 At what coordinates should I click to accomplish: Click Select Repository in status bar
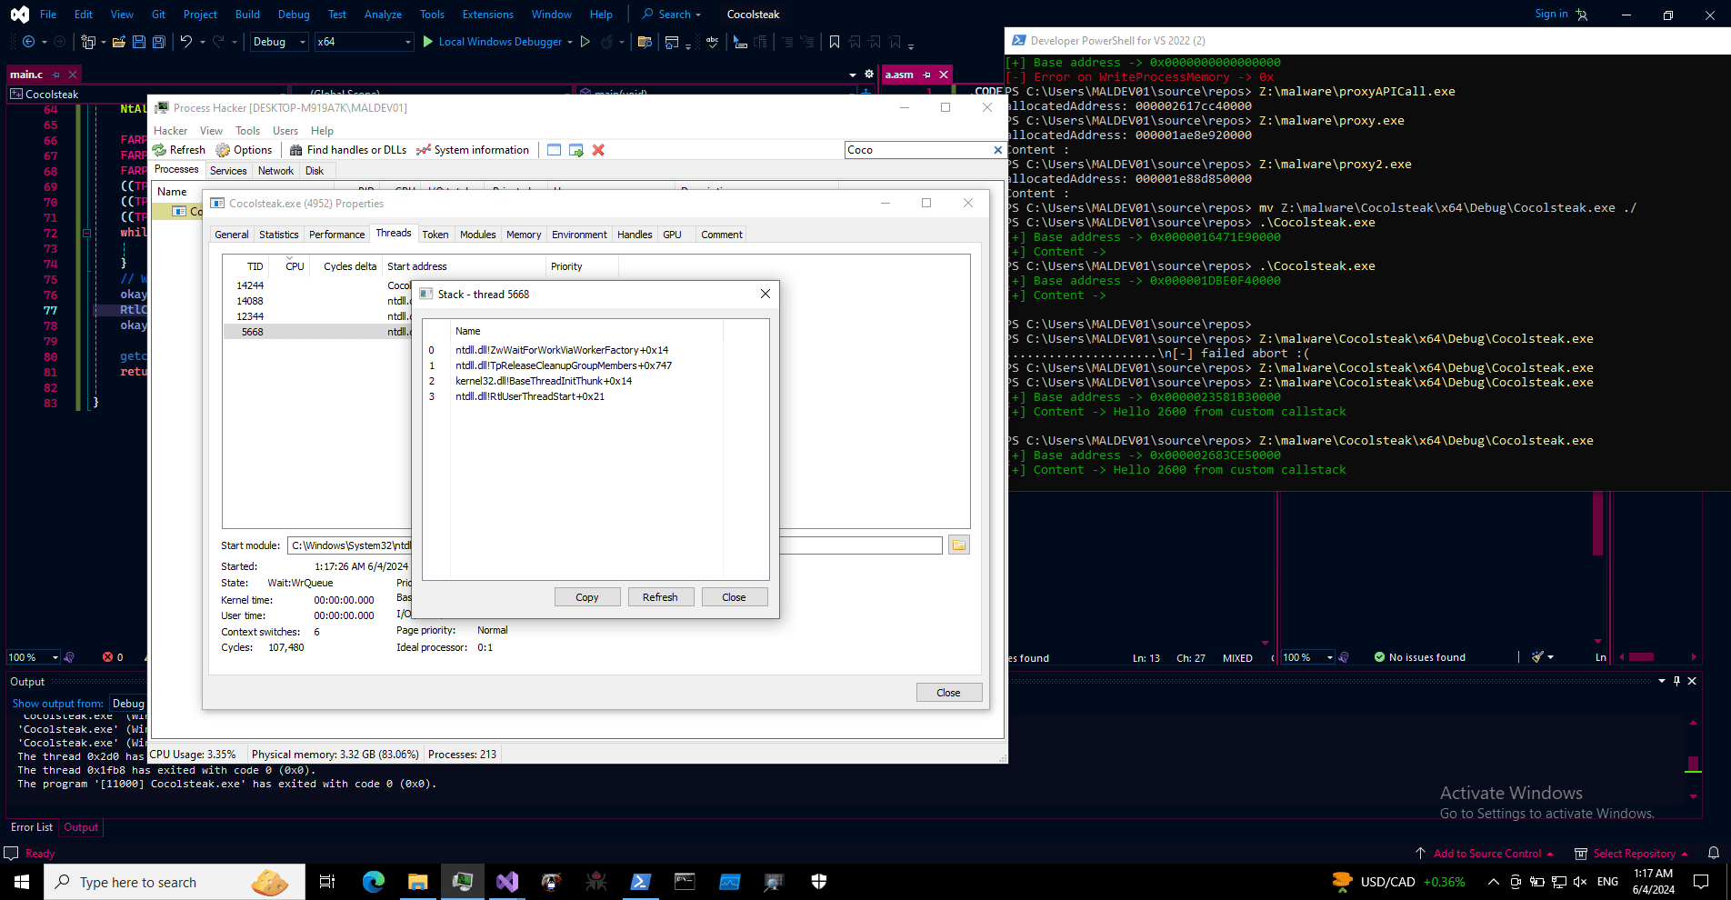click(x=1634, y=854)
